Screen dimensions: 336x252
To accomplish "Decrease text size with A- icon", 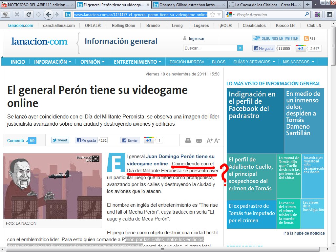I will tap(217, 140).
